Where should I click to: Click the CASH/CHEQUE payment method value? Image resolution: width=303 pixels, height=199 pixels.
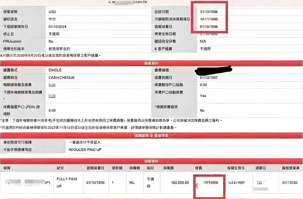pyautogui.click(x=61, y=77)
